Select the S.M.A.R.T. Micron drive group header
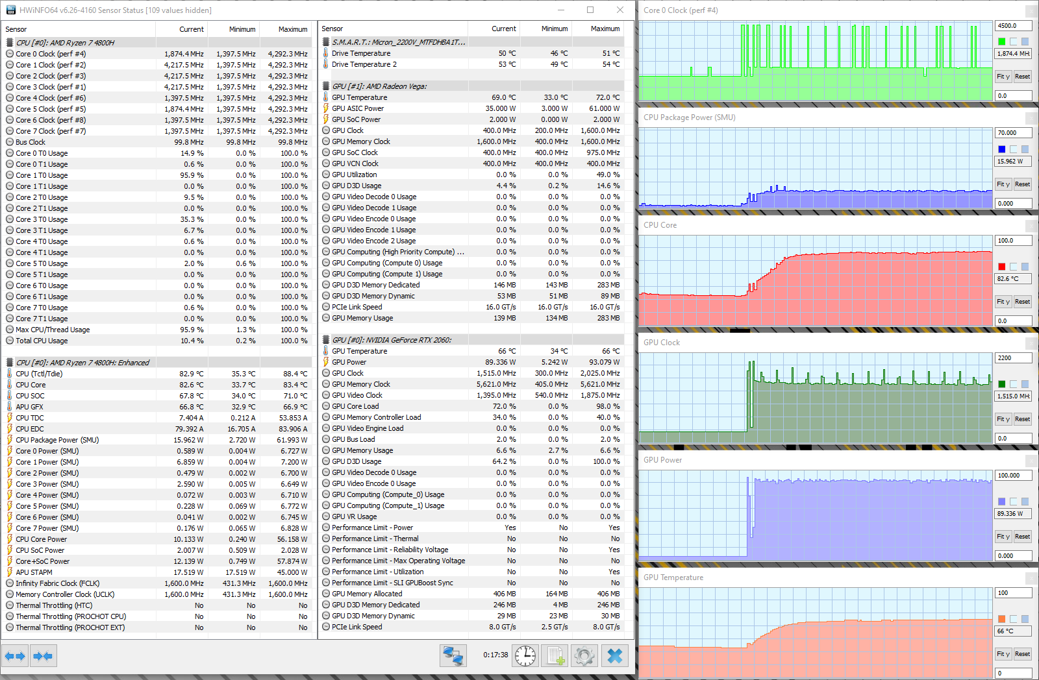1039x680 pixels. (399, 42)
